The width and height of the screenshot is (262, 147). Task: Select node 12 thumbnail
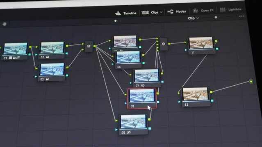pyautogui.click(x=196, y=94)
